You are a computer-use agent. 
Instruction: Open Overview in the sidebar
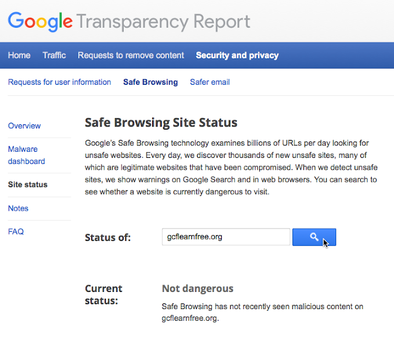[x=25, y=125]
